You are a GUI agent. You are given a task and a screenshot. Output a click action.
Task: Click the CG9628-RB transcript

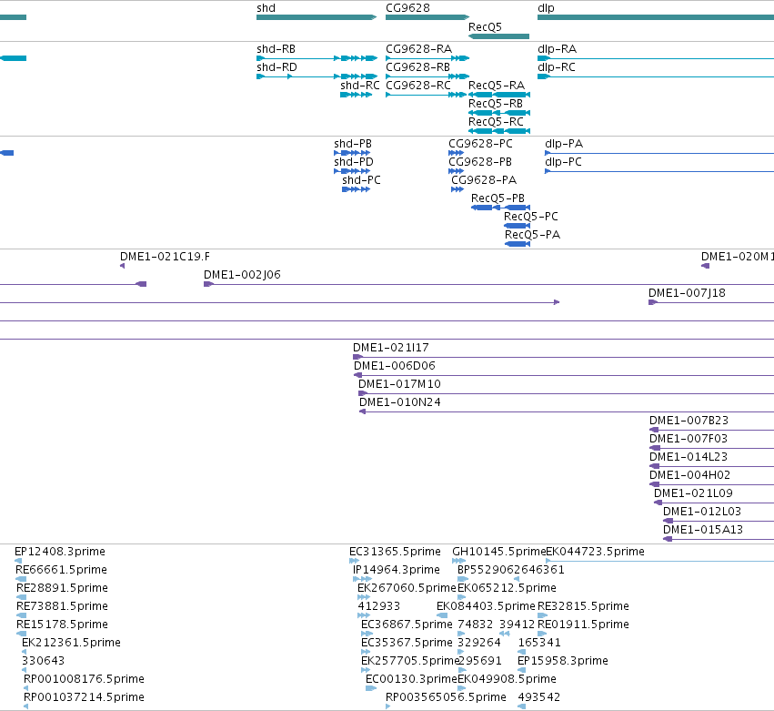pos(427,76)
